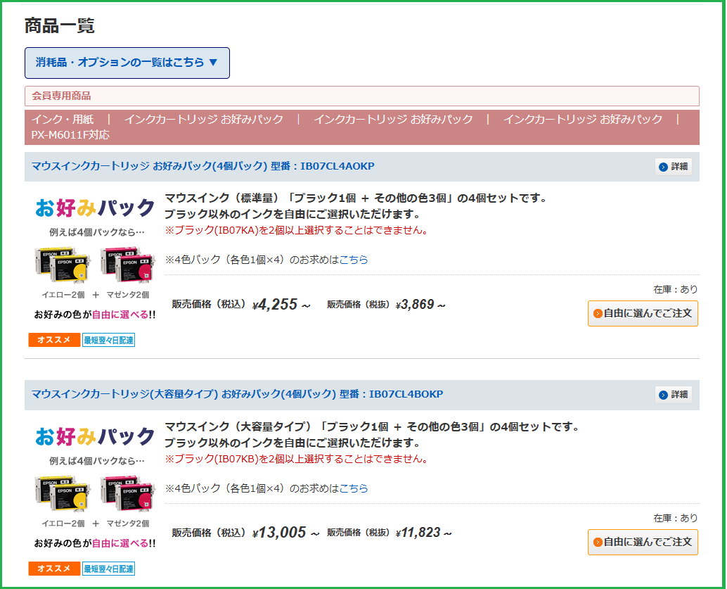
Task: Click first インクカートリッジ お好みパック breadcrumb
Action: (203, 120)
